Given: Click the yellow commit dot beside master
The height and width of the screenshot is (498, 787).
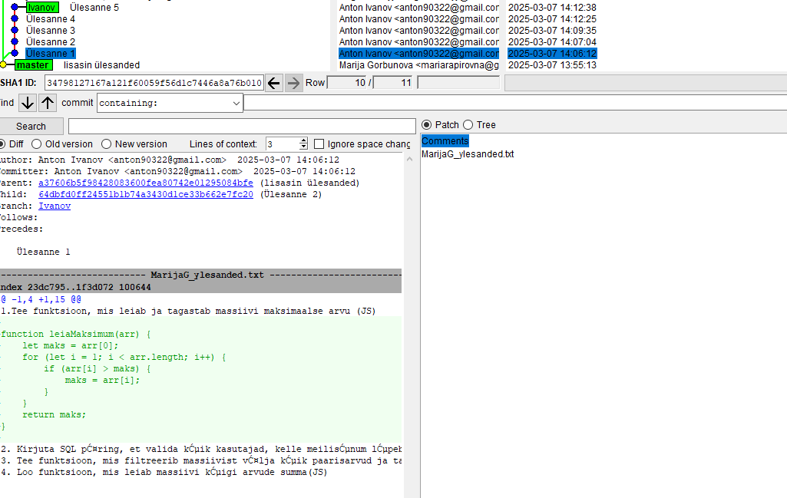Looking at the screenshot, I should pos(3,65).
